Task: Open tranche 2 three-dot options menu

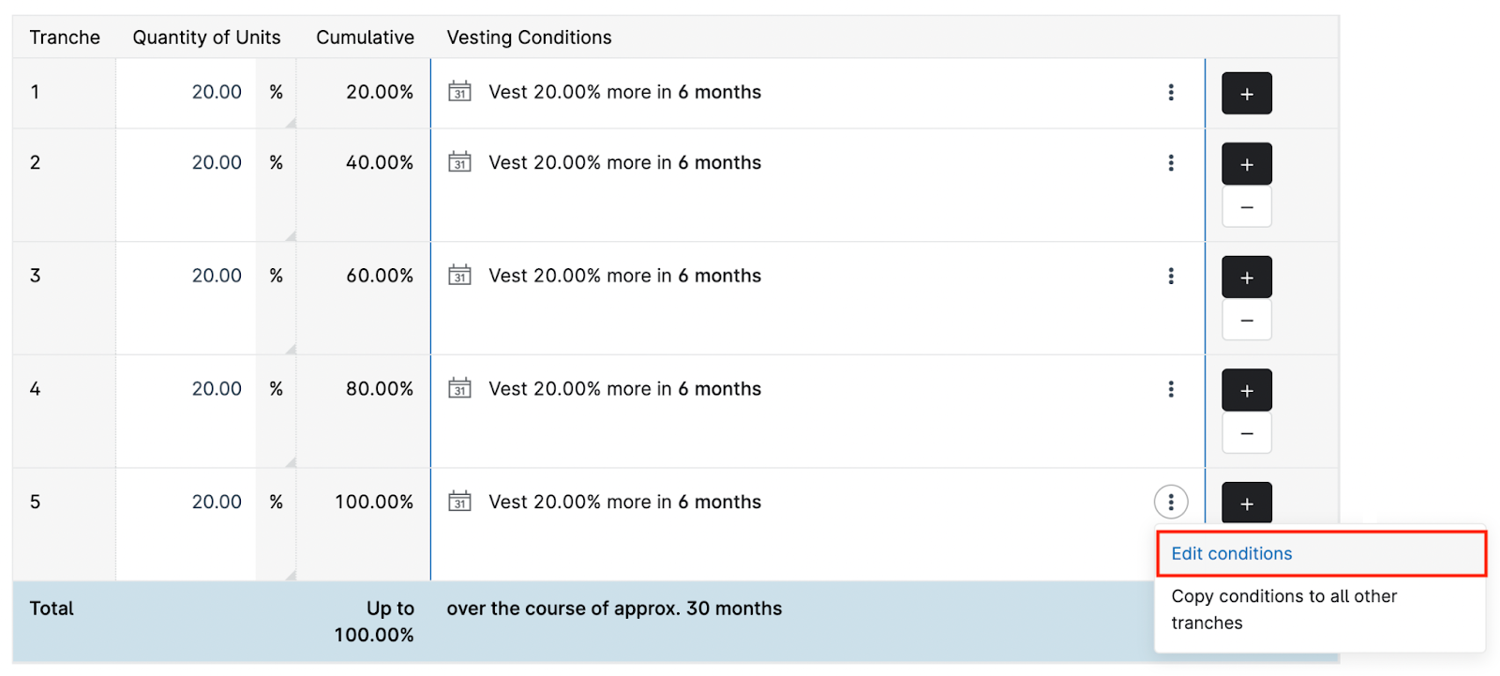Action: pos(1170,162)
